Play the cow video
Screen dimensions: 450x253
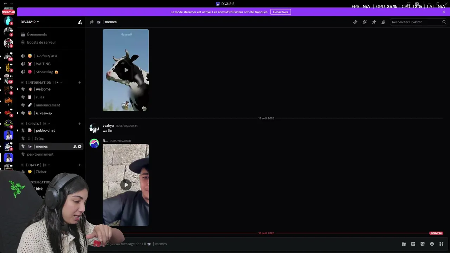click(x=126, y=70)
